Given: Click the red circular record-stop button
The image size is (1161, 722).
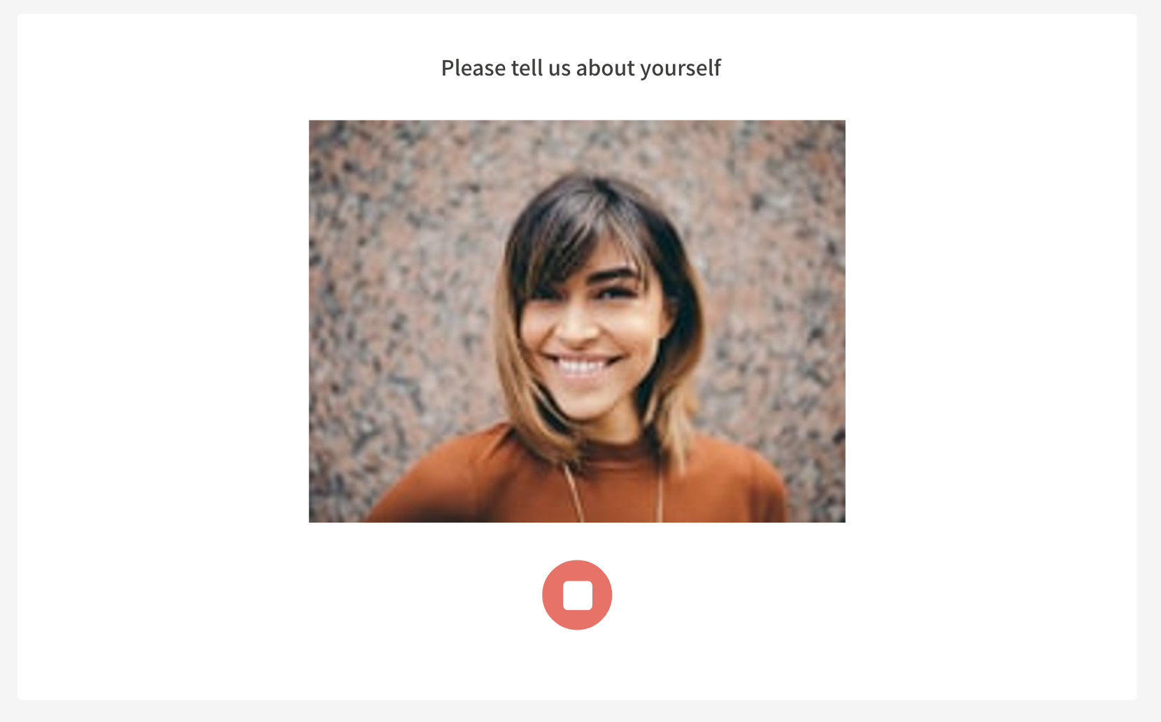Looking at the screenshot, I should (577, 595).
